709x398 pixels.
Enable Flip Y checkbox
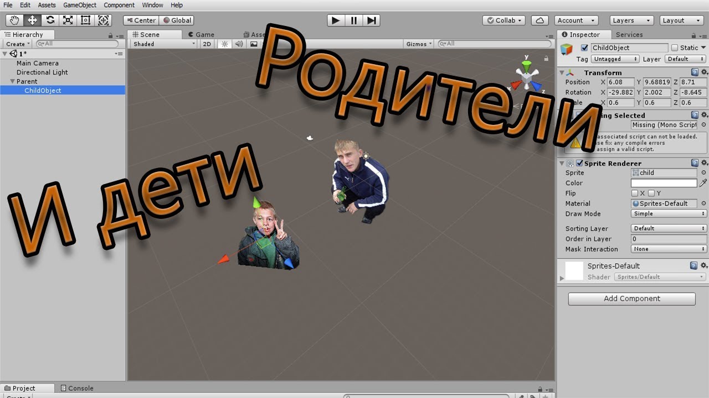coord(651,193)
